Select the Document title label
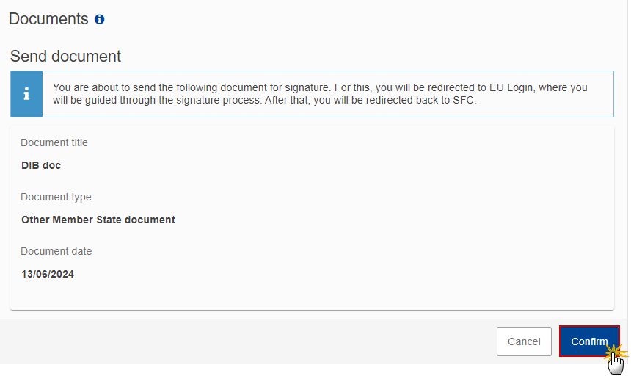 tap(54, 142)
